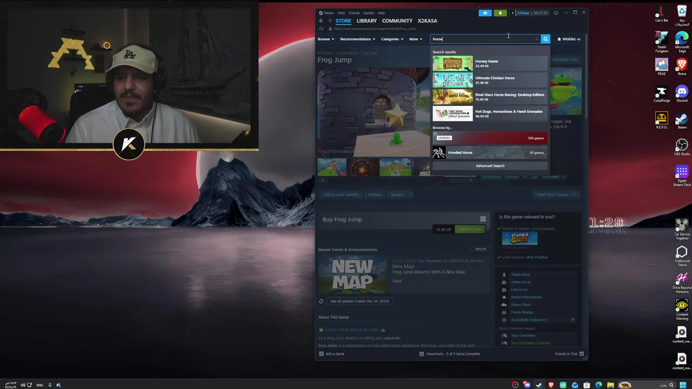
Task: Open the Help menu
Action: pyautogui.click(x=381, y=13)
